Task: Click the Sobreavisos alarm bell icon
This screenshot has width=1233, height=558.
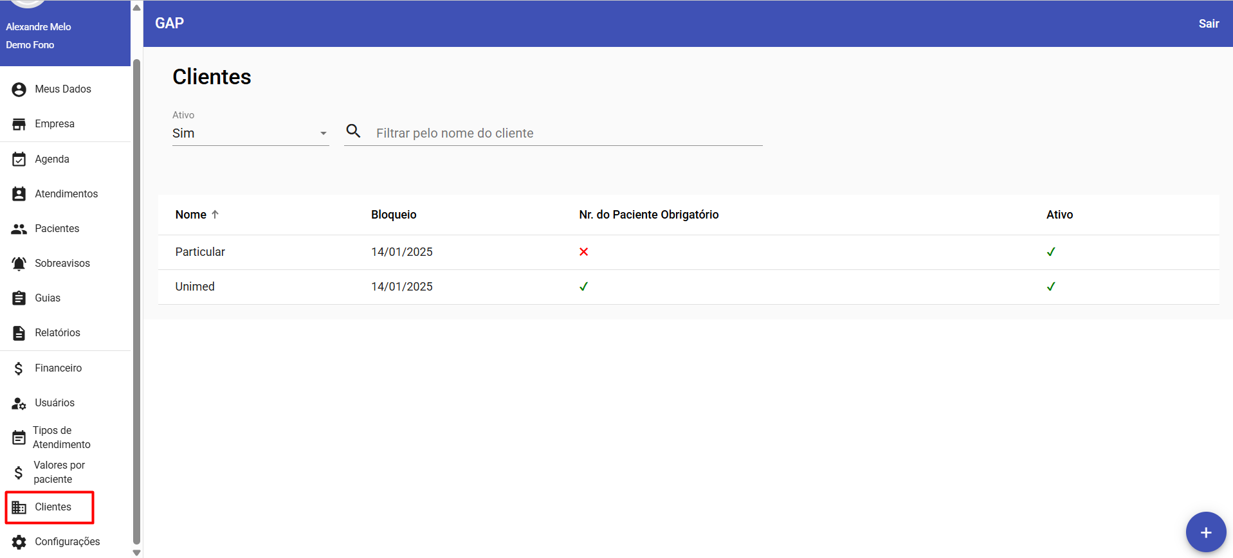Action: pyautogui.click(x=19, y=264)
